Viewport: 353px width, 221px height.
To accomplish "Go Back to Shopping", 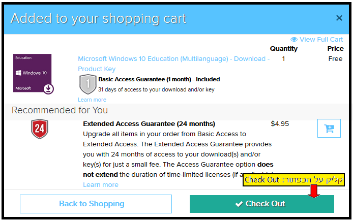I will 96,204.
